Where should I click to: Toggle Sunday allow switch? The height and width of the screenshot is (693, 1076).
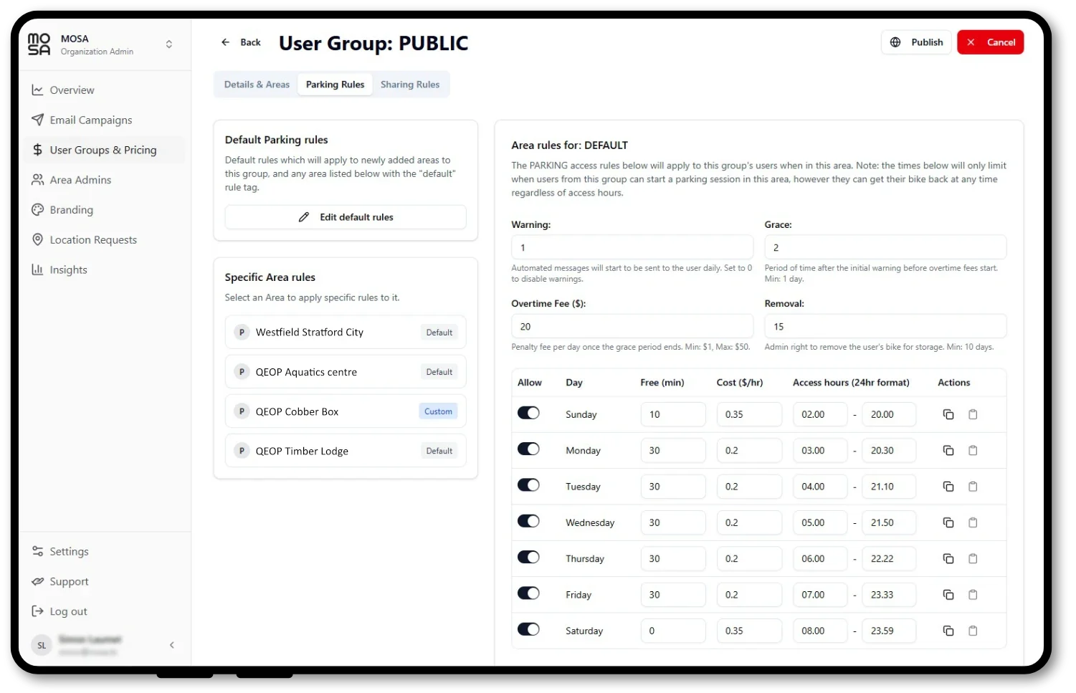(528, 413)
